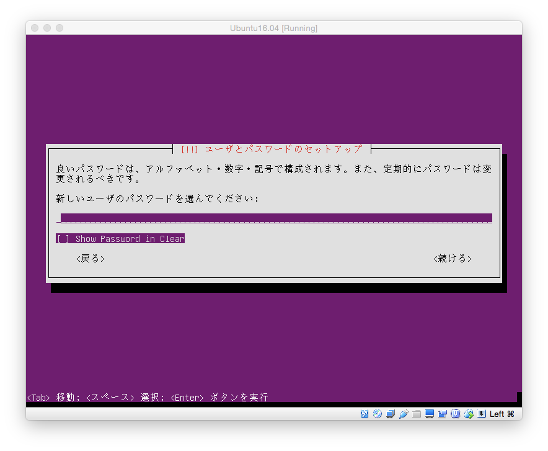Open the USB devices status icon
The height and width of the screenshot is (451, 548).
click(x=404, y=414)
